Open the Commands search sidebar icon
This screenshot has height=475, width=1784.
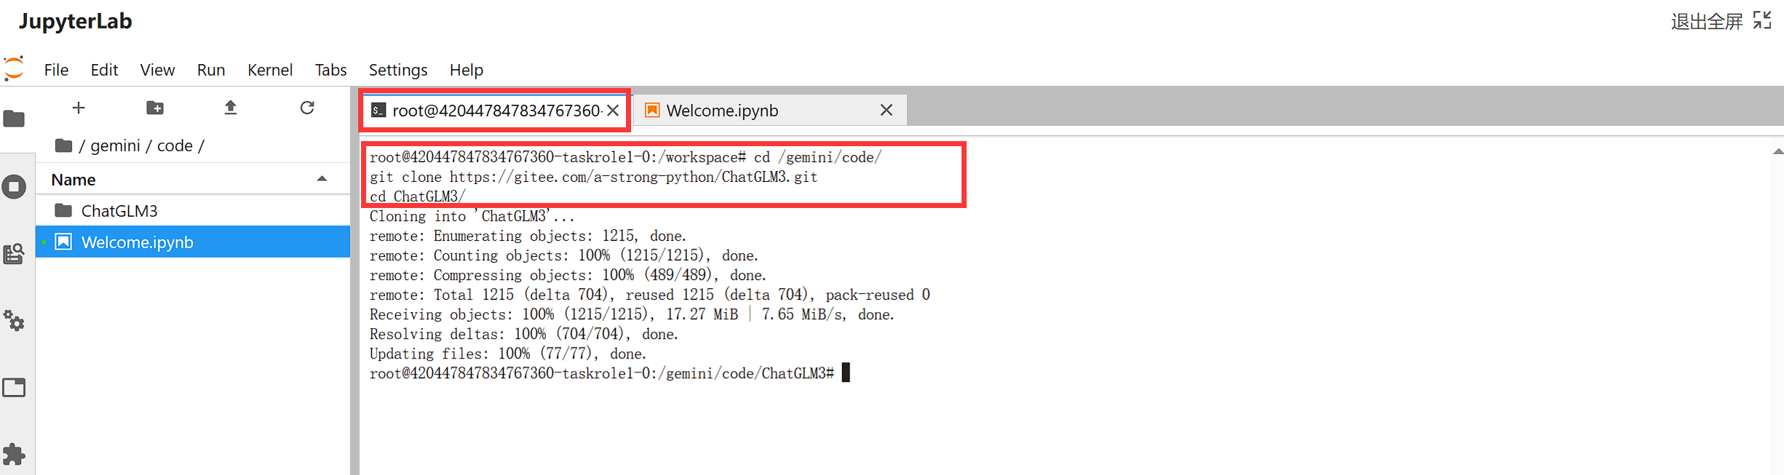[14, 254]
